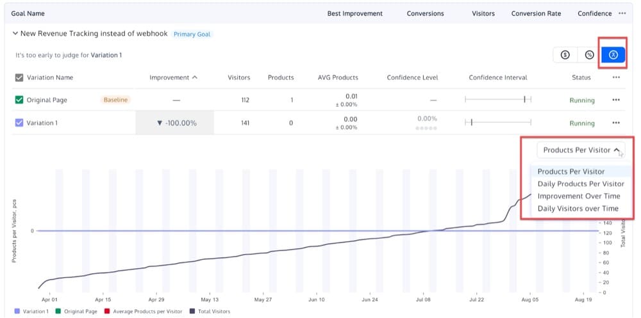Image resolution: width=641 pixels, height=318 pixels.
Task: Switch to percentage view icon
Action: 588,55
